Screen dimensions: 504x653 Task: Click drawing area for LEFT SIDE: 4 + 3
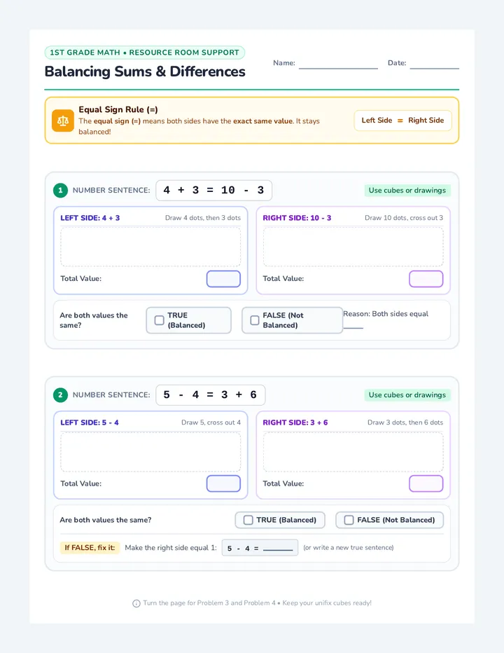point(150,247)
